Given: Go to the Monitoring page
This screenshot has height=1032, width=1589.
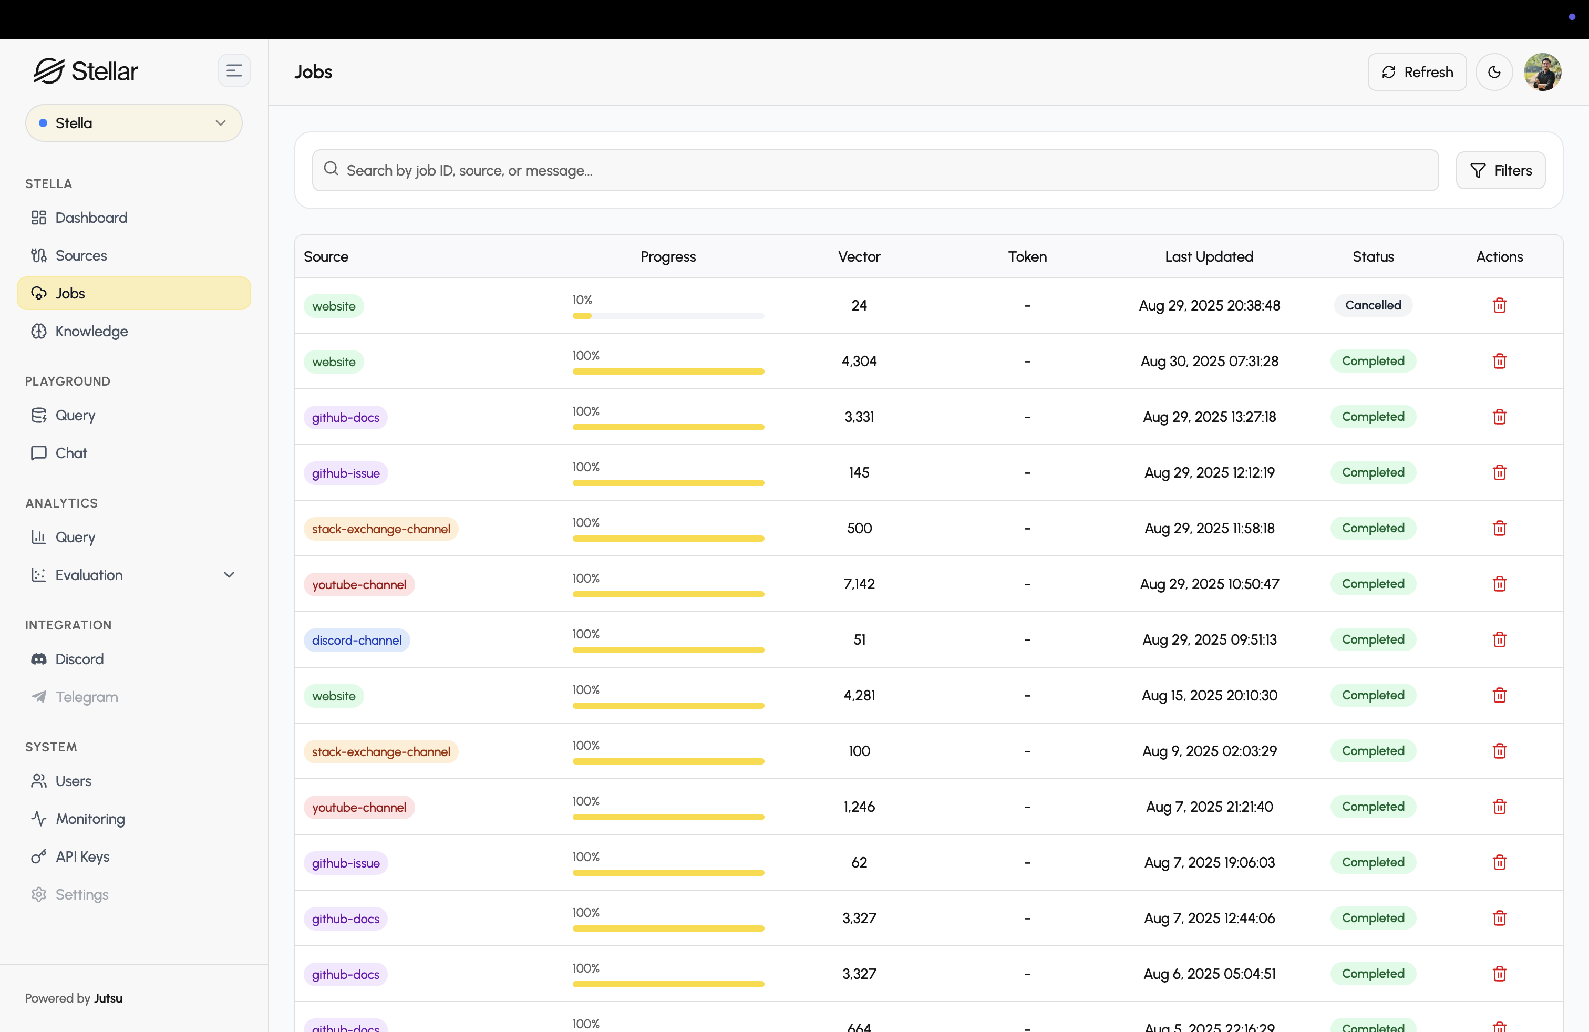Looking at the screenshot, I should [x=90, y=818].
